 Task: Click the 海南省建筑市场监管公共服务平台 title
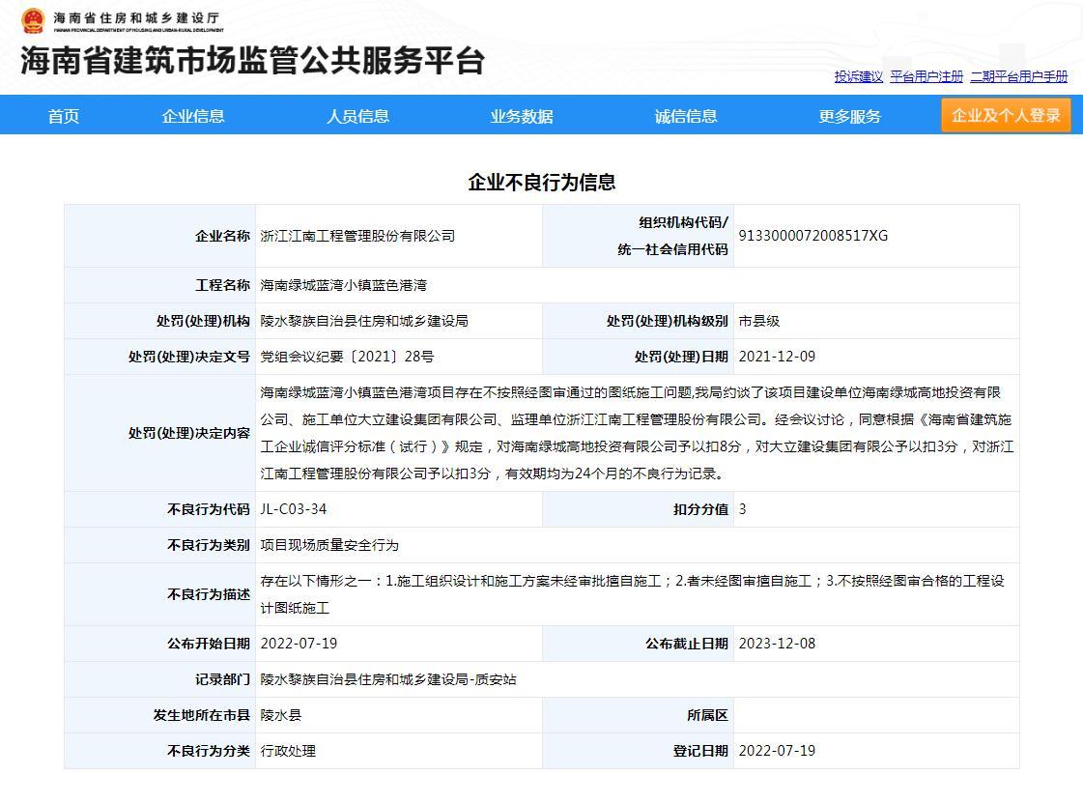click(x=253, y=61)
